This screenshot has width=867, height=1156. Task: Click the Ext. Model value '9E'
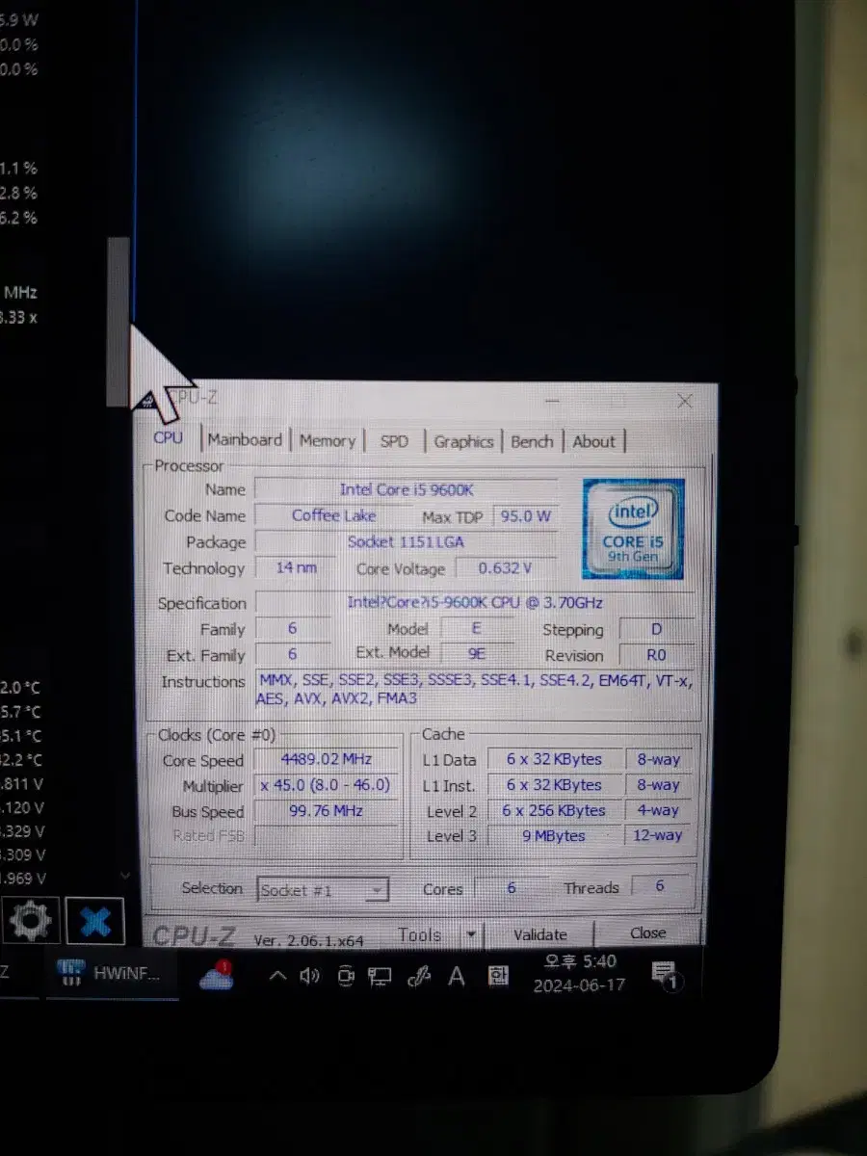point(476,655)
